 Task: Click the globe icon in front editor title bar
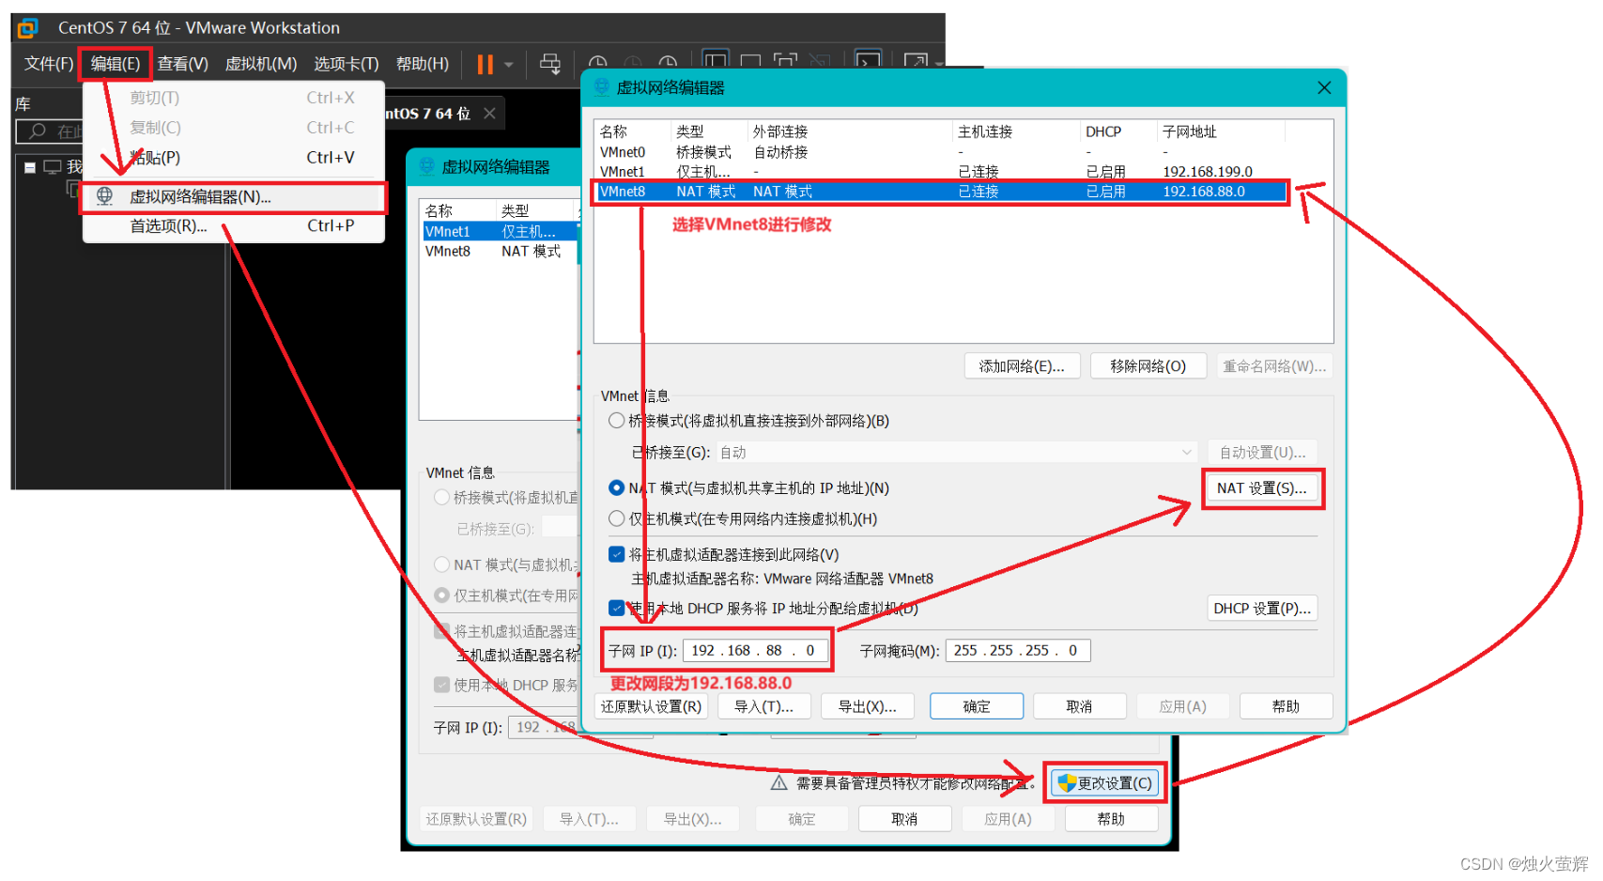[x=602, y=87]
